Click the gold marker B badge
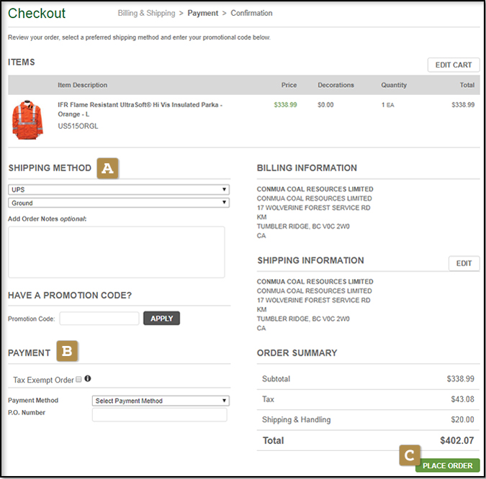The image size is (486, 479). [x=67, y=352]
